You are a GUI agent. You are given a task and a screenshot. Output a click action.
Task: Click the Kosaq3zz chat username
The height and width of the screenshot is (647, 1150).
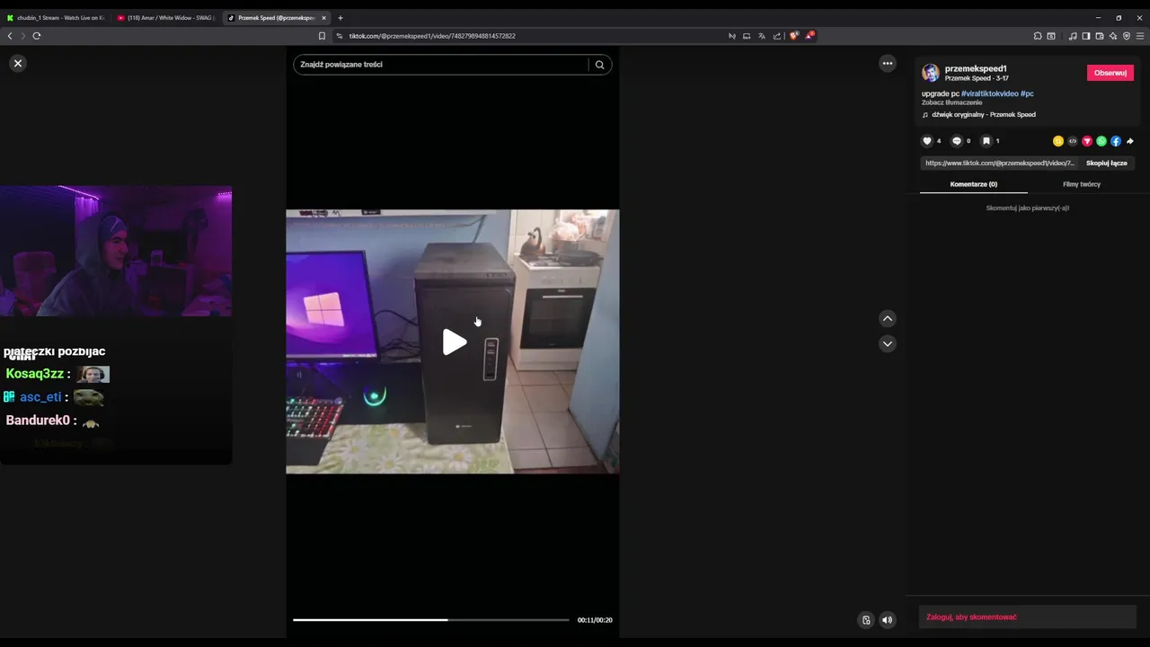pos(35,374)
